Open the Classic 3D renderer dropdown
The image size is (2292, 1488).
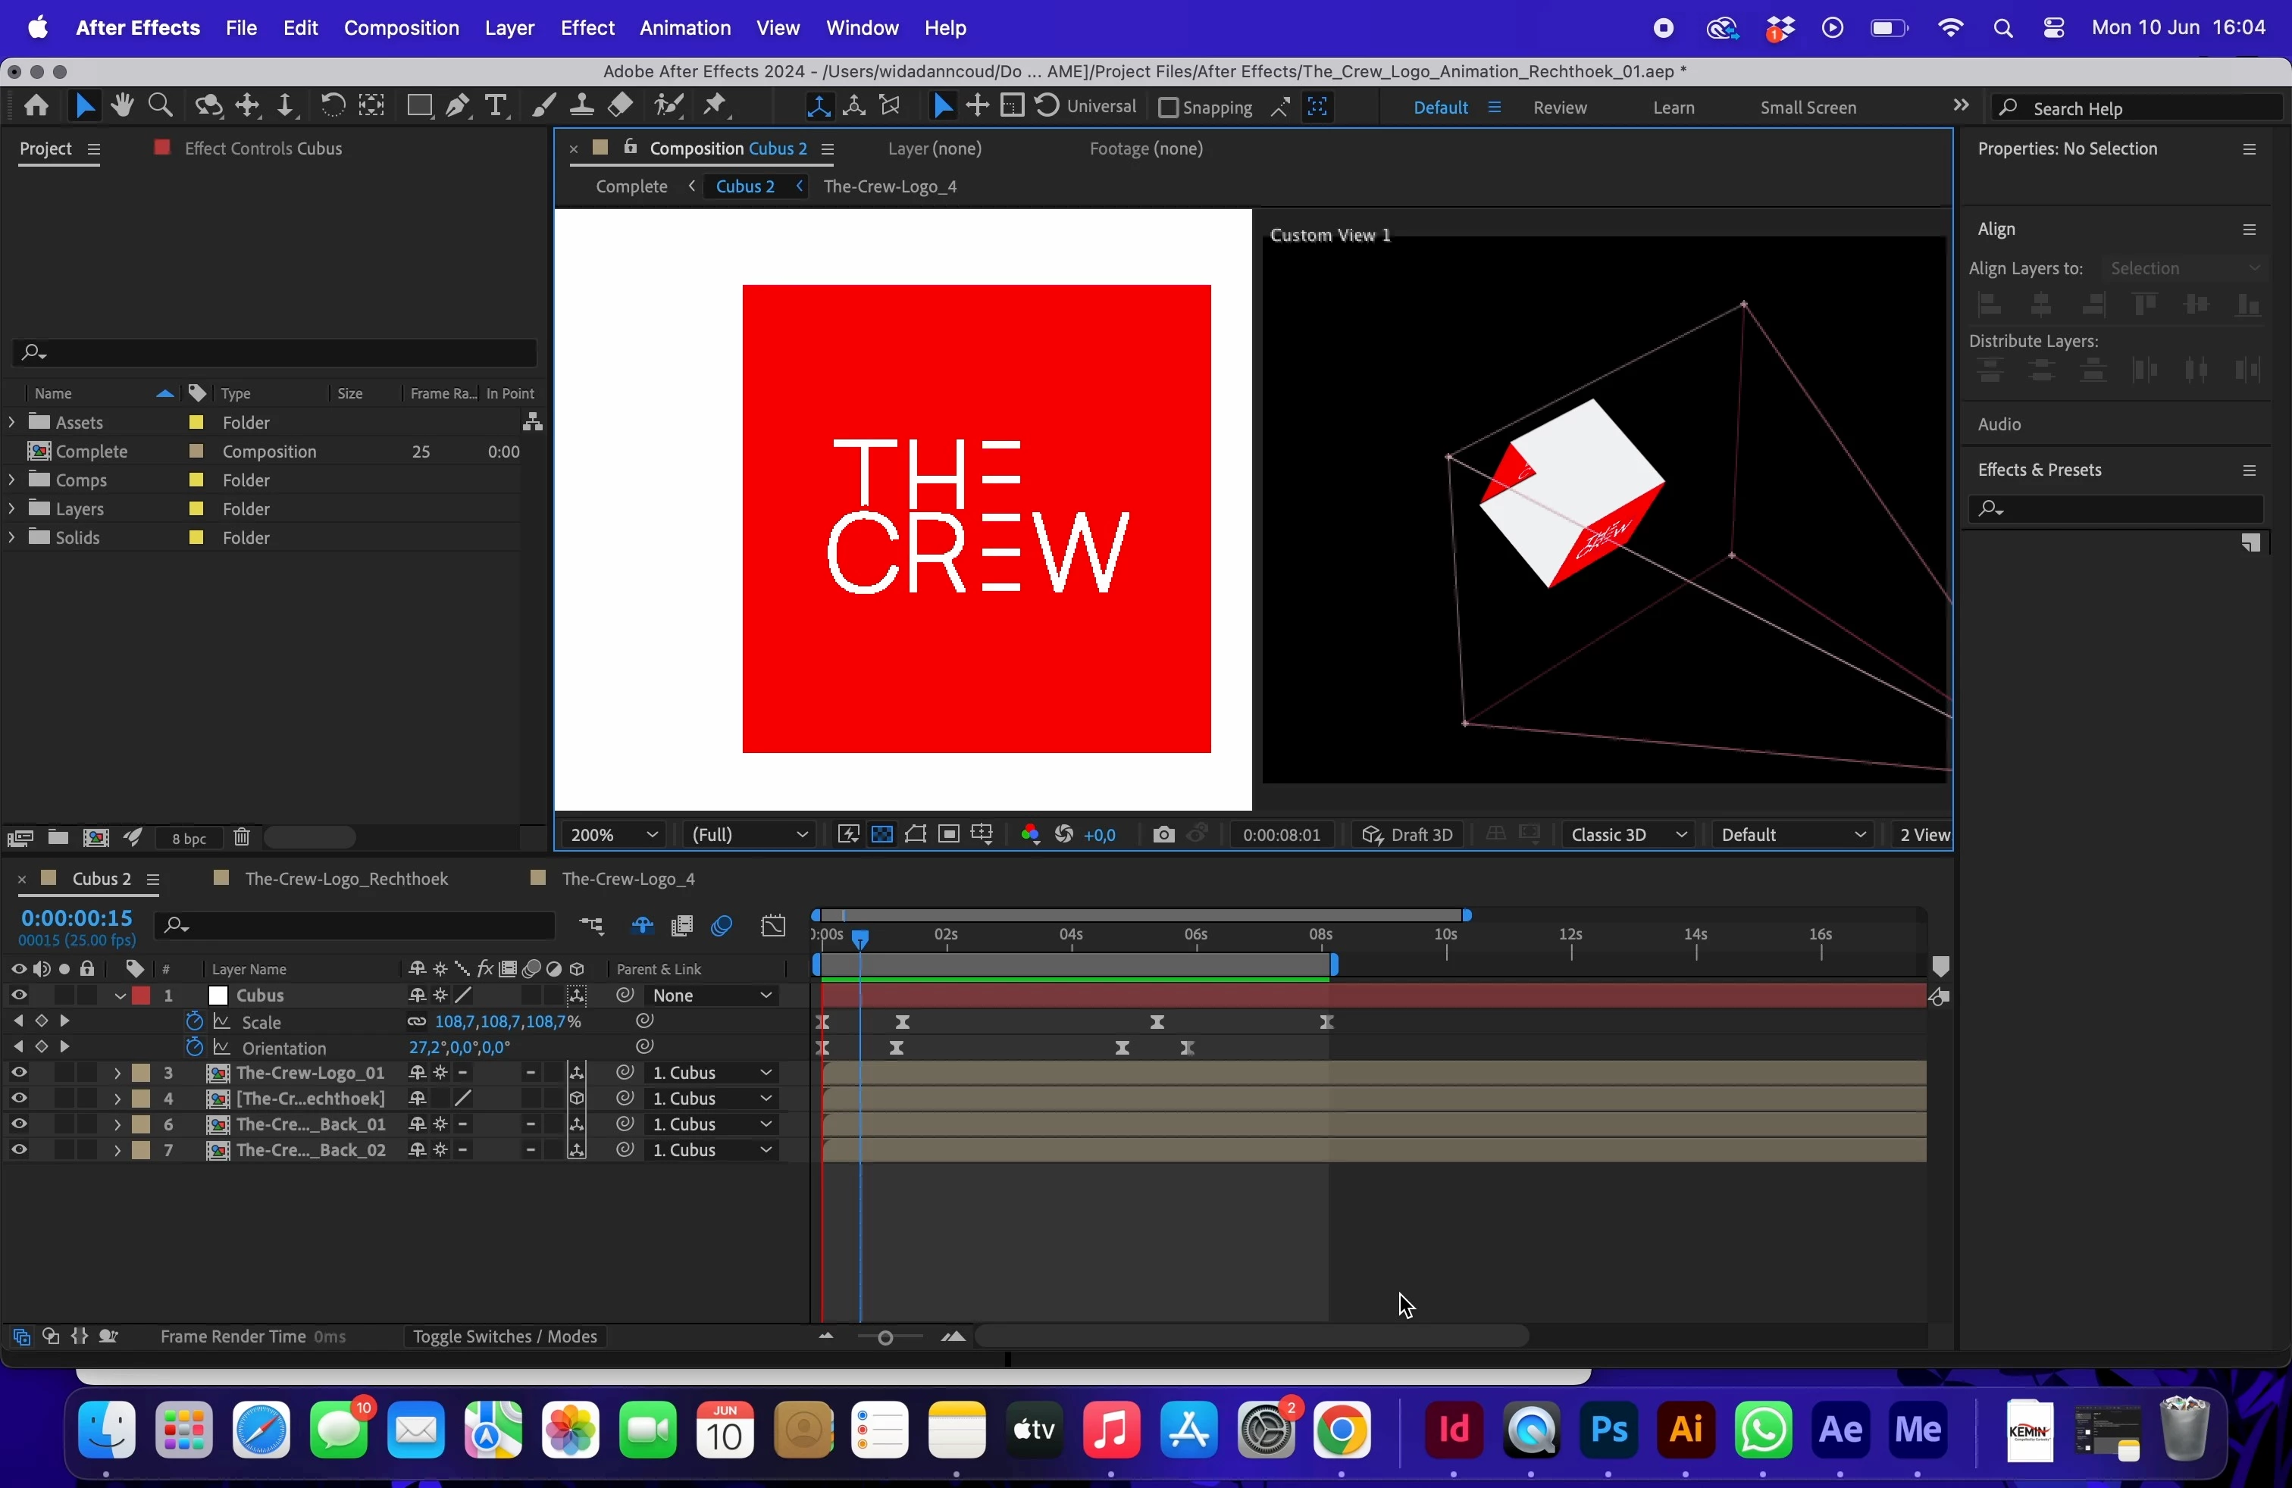pyautogui.click(x=1629, y=836)
